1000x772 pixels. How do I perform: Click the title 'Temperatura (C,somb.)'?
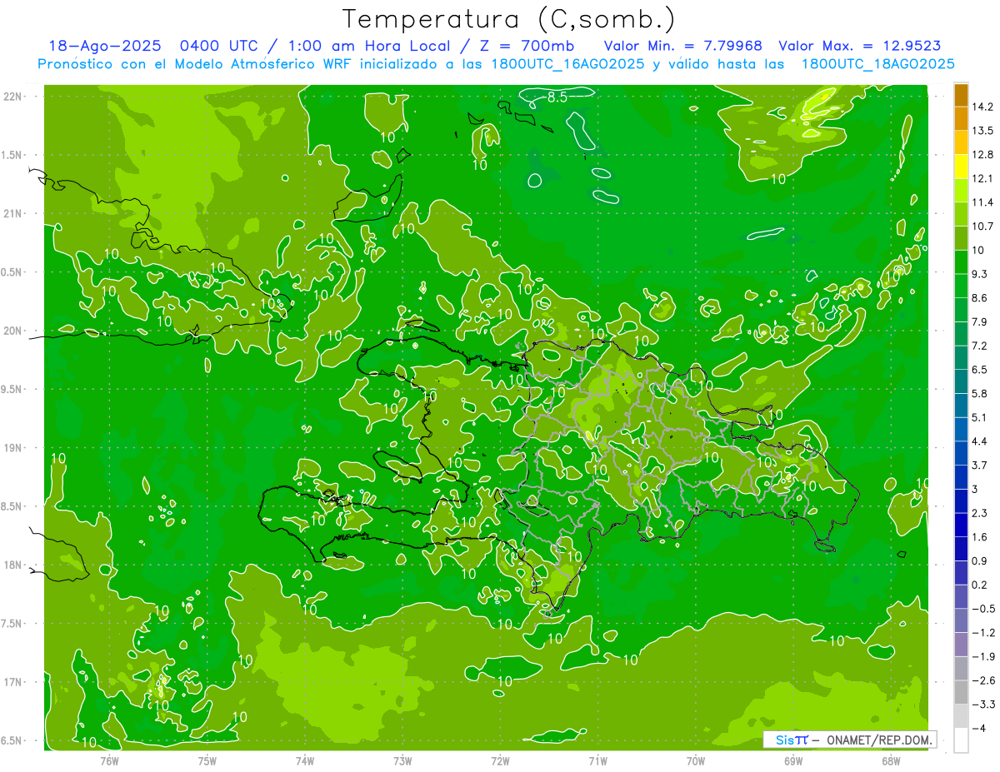pyautogui.click(x=509, y=19)
